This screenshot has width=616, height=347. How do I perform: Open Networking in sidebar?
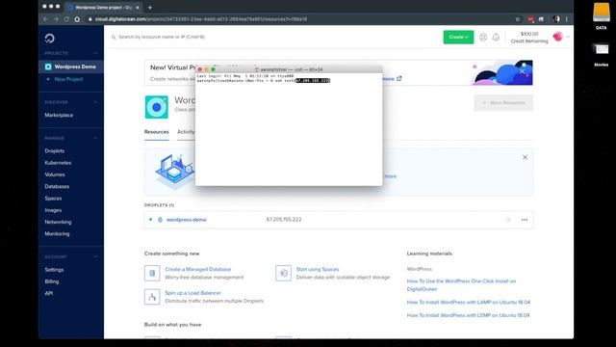58,222
